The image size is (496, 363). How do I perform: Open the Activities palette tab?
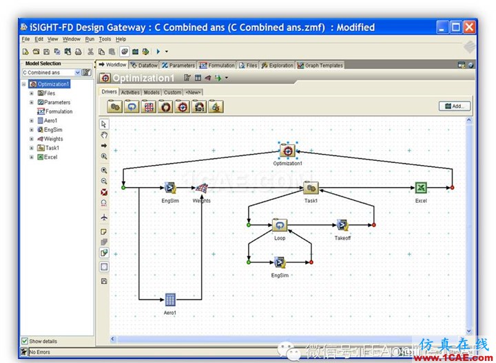point(130,93)
